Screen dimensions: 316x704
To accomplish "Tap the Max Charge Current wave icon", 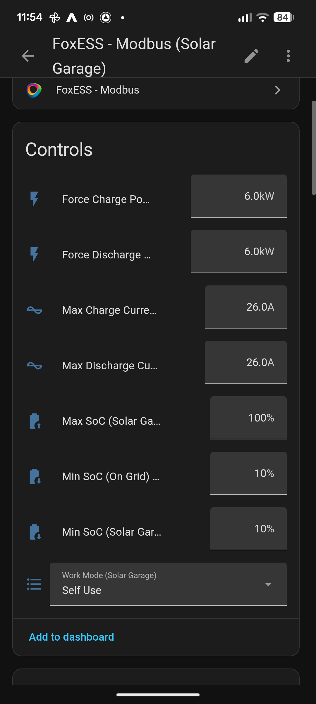I will point(34,310).
